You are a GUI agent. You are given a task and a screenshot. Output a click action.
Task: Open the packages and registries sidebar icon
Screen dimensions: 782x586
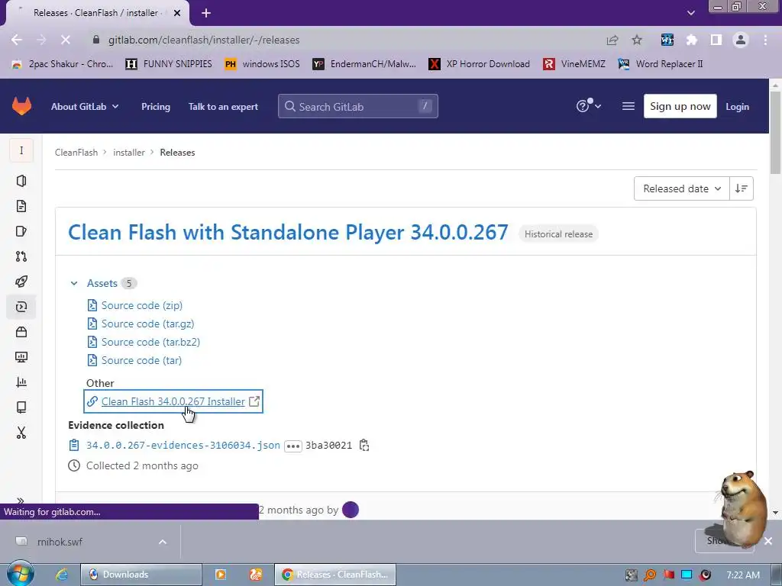(21, 332)
